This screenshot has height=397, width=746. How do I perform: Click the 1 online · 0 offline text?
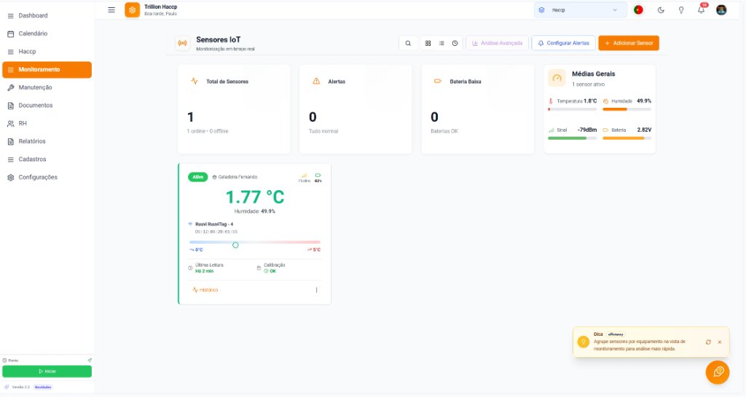click(208, 131)
